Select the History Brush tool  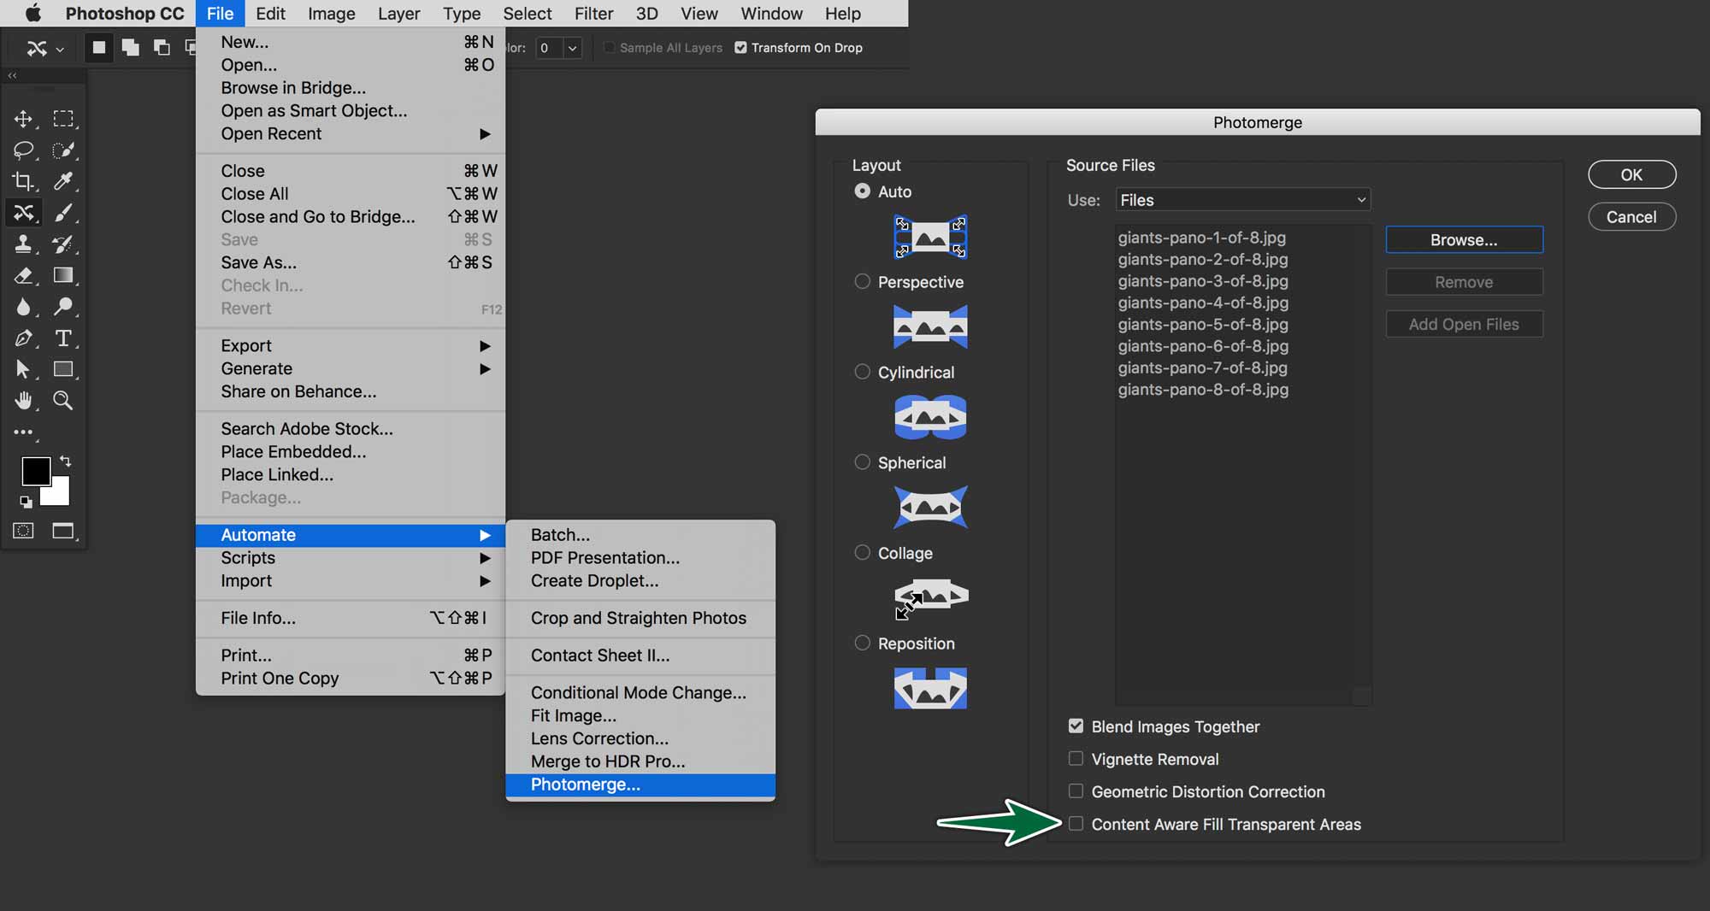click(x=63, y=244)
